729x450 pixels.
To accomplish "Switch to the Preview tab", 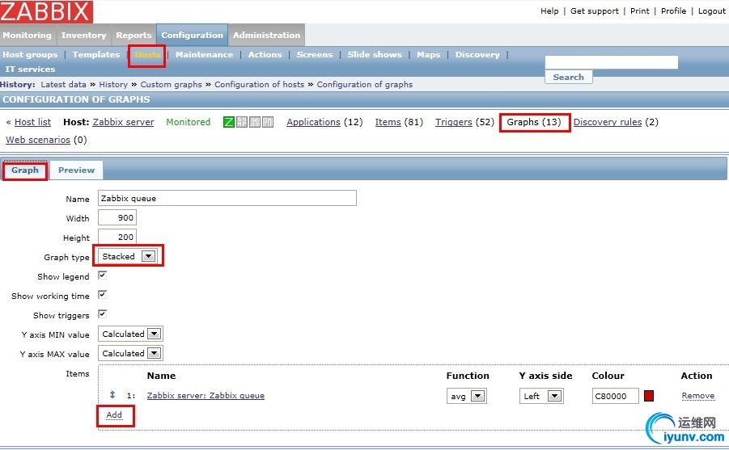I will click(x=76, y=170).
